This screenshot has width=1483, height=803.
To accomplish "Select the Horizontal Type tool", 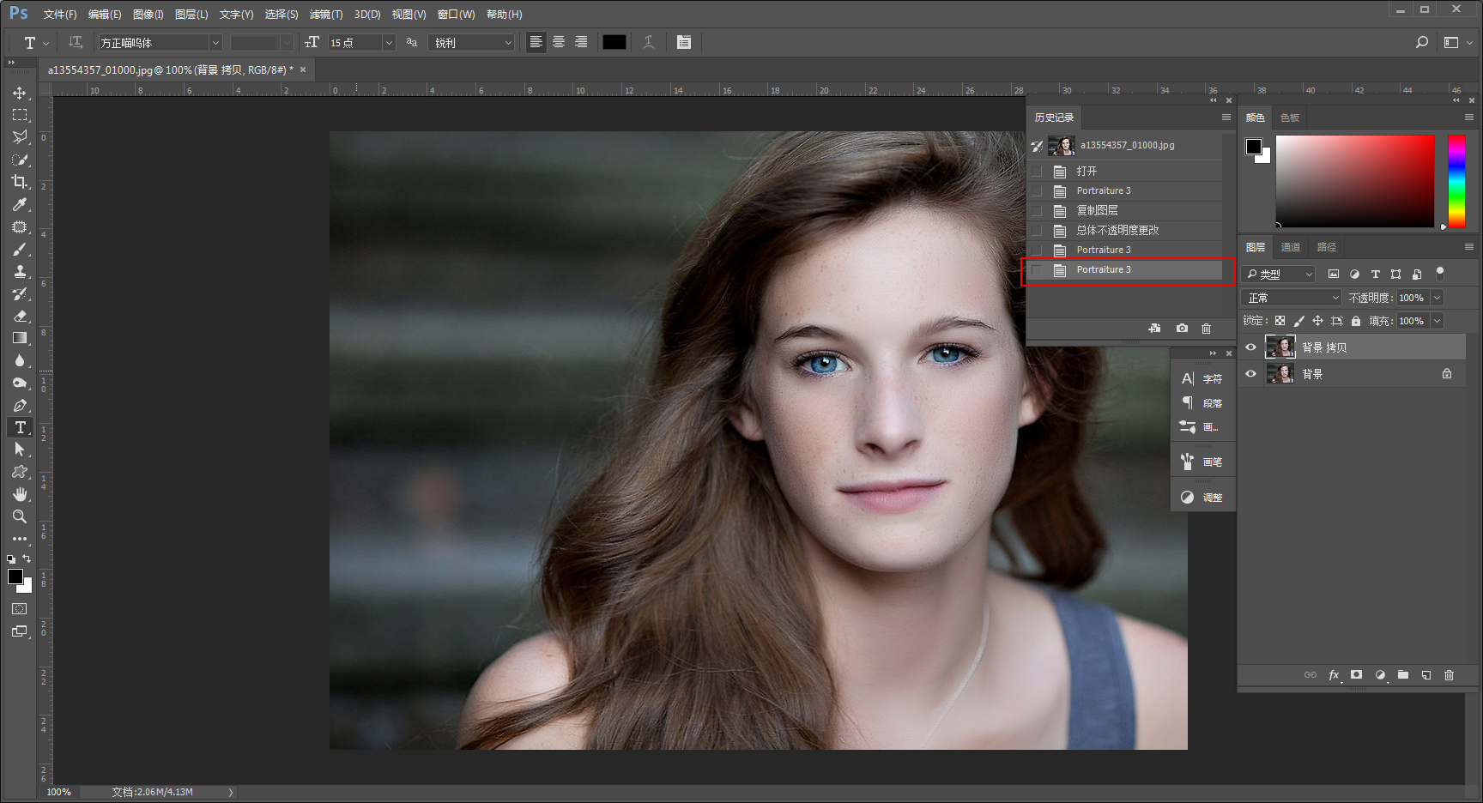I will [x=20, y=428].
